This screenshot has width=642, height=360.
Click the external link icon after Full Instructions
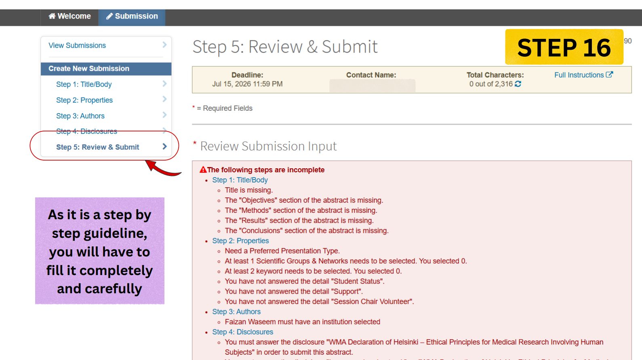point(609,74)
